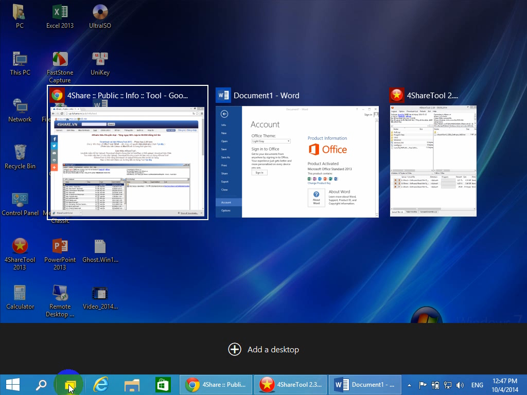Open taskbar Search magnifier
Viewport: 527px width, 395px height.
pos(41,385)
